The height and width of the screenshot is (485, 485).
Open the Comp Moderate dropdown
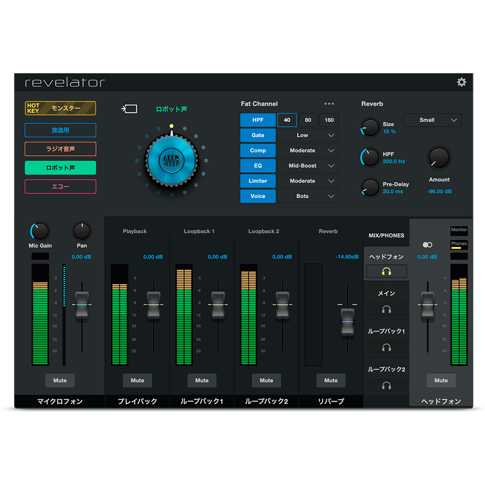(308, 150)
